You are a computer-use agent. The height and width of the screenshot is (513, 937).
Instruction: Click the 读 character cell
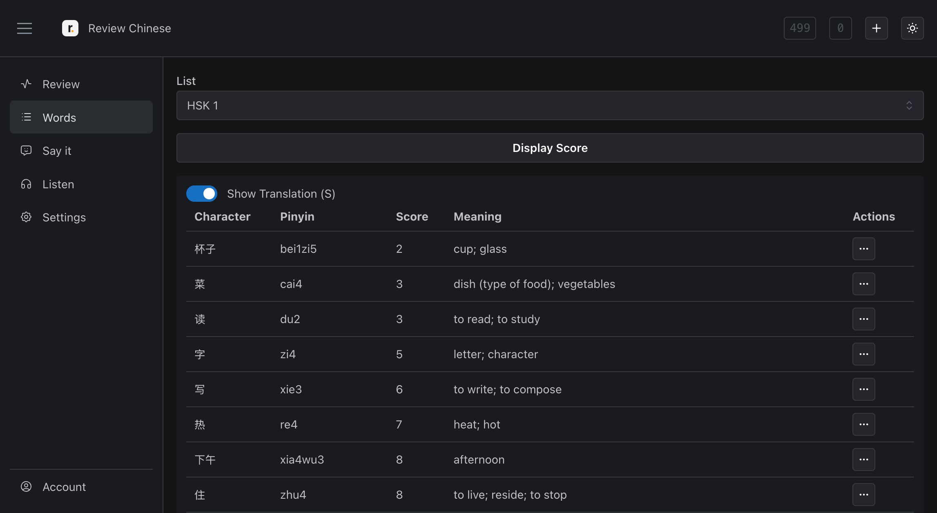200,319
